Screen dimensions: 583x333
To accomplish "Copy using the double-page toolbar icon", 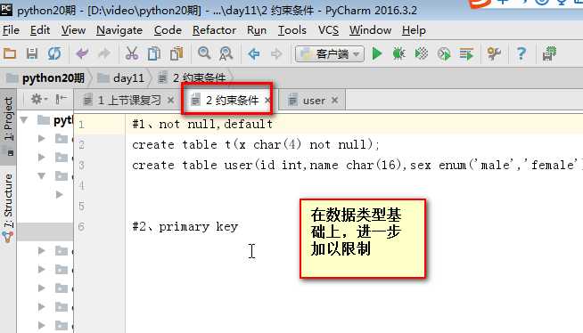I will pyautogui.click(x=153, y=54).
